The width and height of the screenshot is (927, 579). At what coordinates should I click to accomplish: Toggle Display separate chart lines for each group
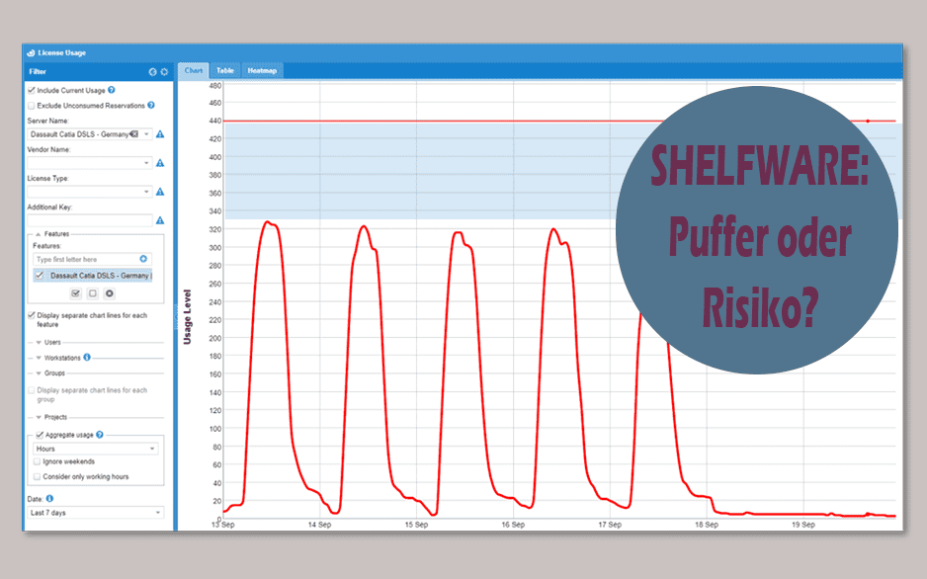click(x=32, y=390)
